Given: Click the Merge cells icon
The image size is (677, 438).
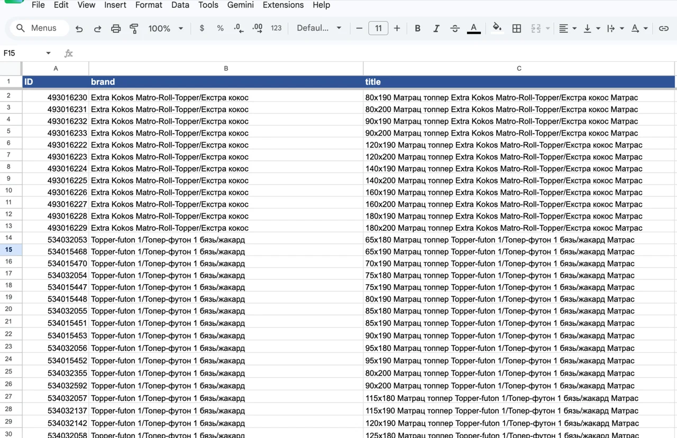Looking at the screenshot, I should (536, 29).
